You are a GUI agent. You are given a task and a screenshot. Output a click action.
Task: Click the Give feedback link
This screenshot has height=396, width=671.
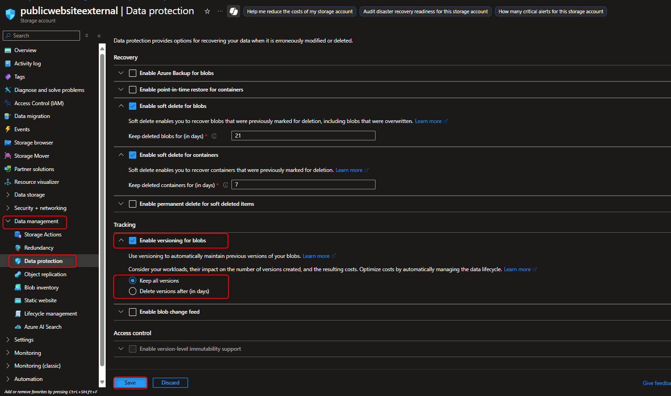click(657, 383)
